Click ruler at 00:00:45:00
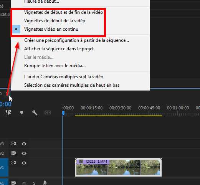The width and height of the screenshot is (200, 185). (149, 108)
